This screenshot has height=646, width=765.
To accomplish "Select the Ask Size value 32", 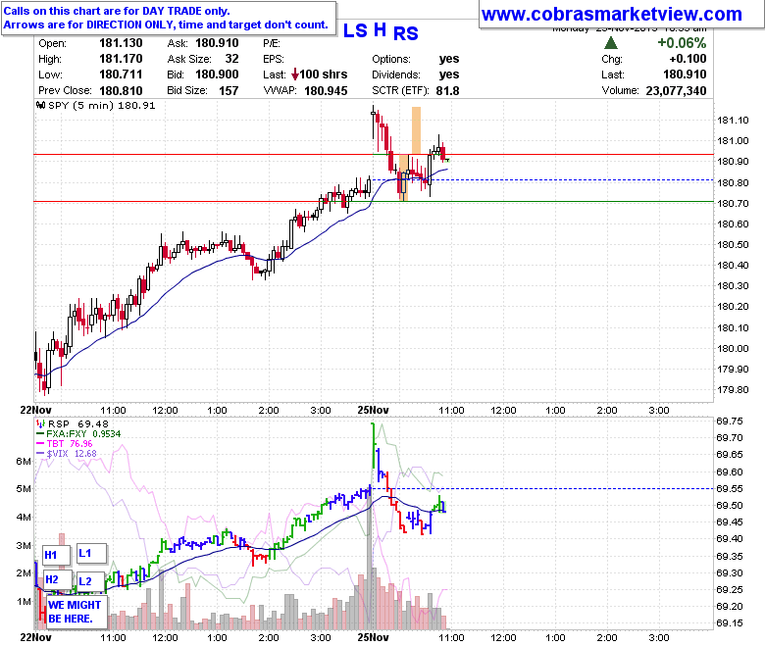I will coord(231,59).
